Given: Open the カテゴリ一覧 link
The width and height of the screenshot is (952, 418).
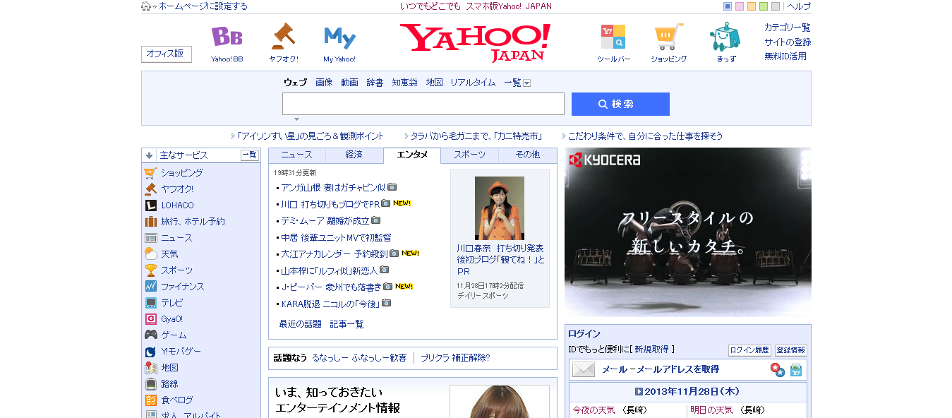Looking at the screenshot, I should (x=788, y=28).
